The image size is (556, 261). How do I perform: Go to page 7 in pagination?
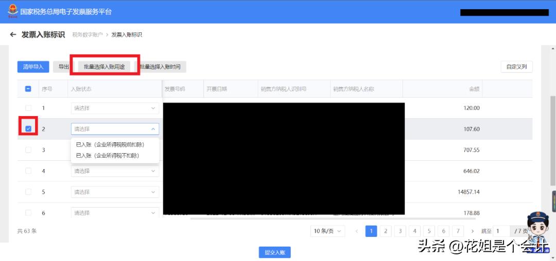pos(458,231)
